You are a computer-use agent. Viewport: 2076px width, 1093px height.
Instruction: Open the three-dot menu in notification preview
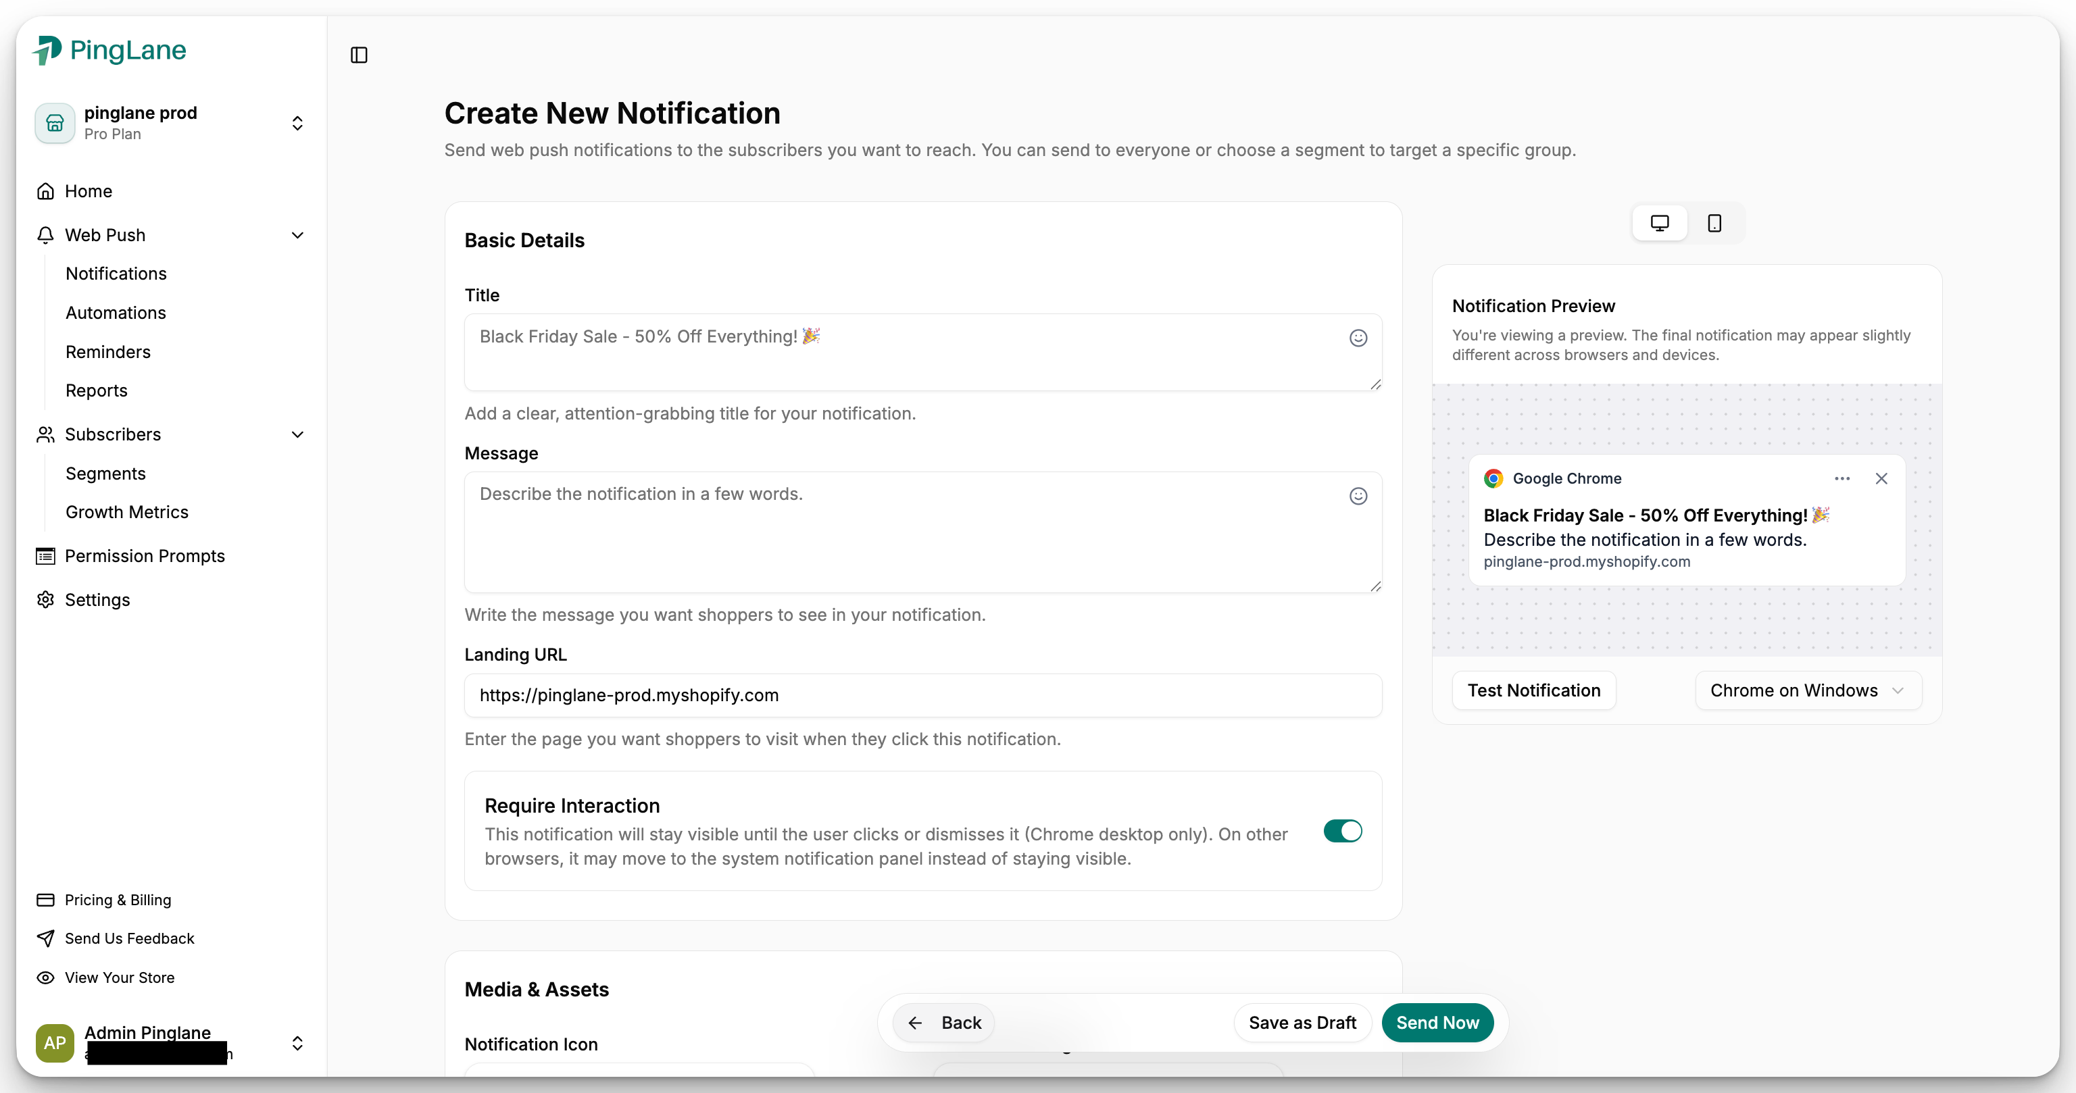pos(1842,478)
